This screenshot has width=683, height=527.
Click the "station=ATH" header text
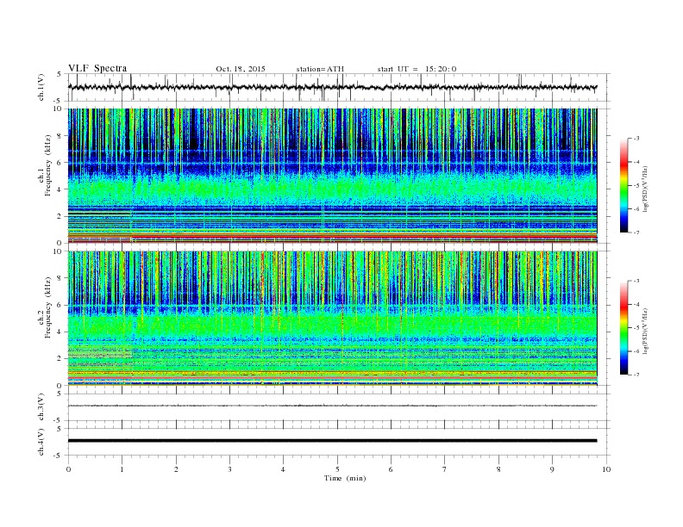[320, 69]
